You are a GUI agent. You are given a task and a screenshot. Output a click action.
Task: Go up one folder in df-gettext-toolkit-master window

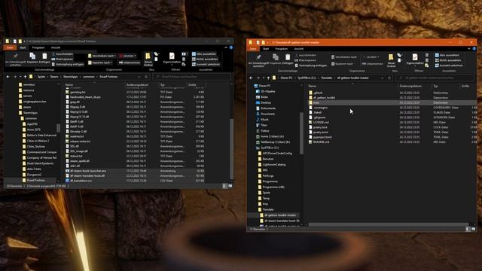268,78
